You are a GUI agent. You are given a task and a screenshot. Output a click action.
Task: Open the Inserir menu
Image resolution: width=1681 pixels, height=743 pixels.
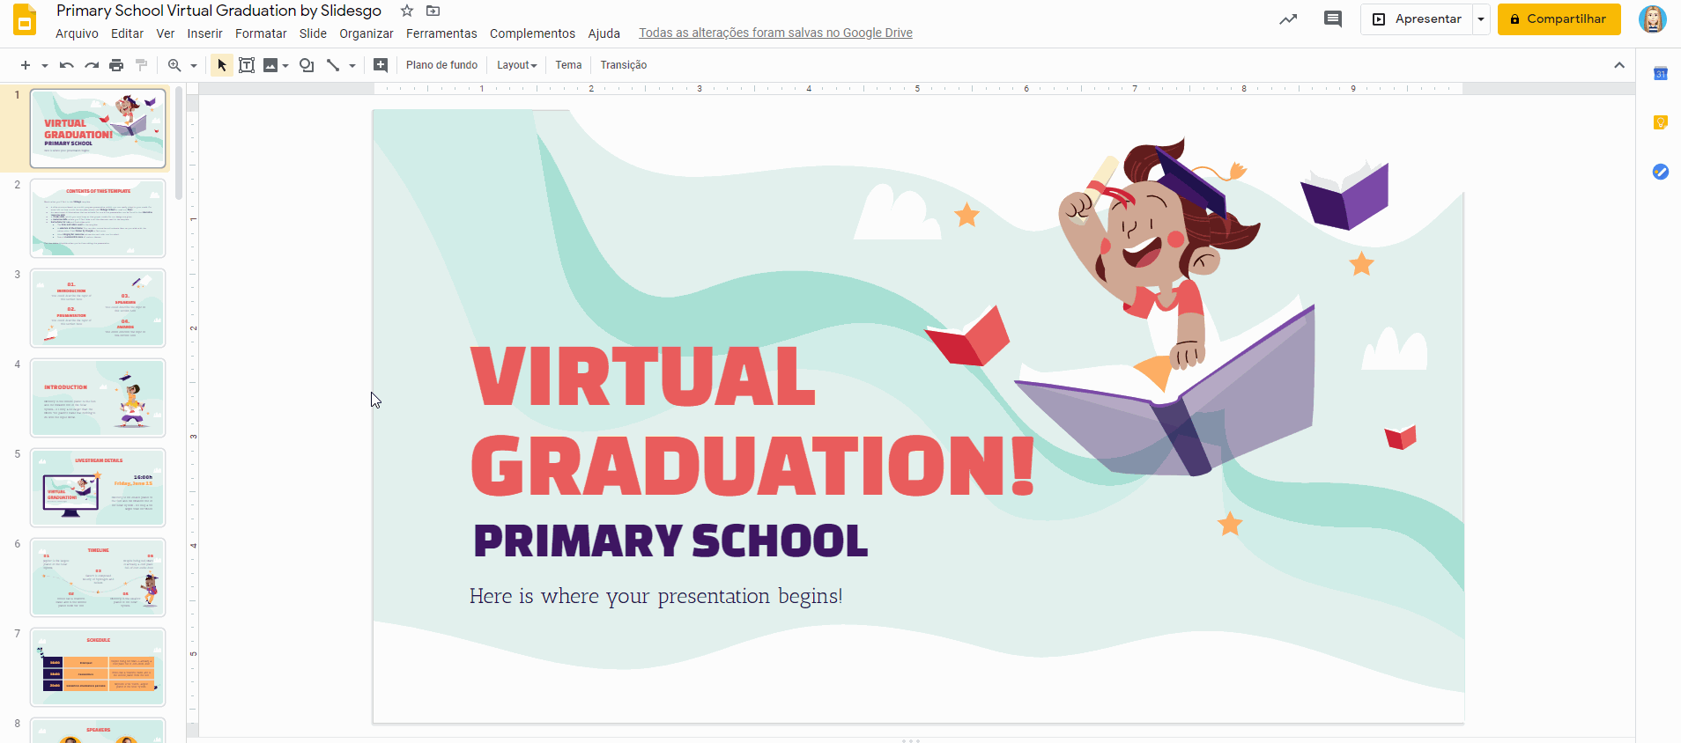click(204, 33)
